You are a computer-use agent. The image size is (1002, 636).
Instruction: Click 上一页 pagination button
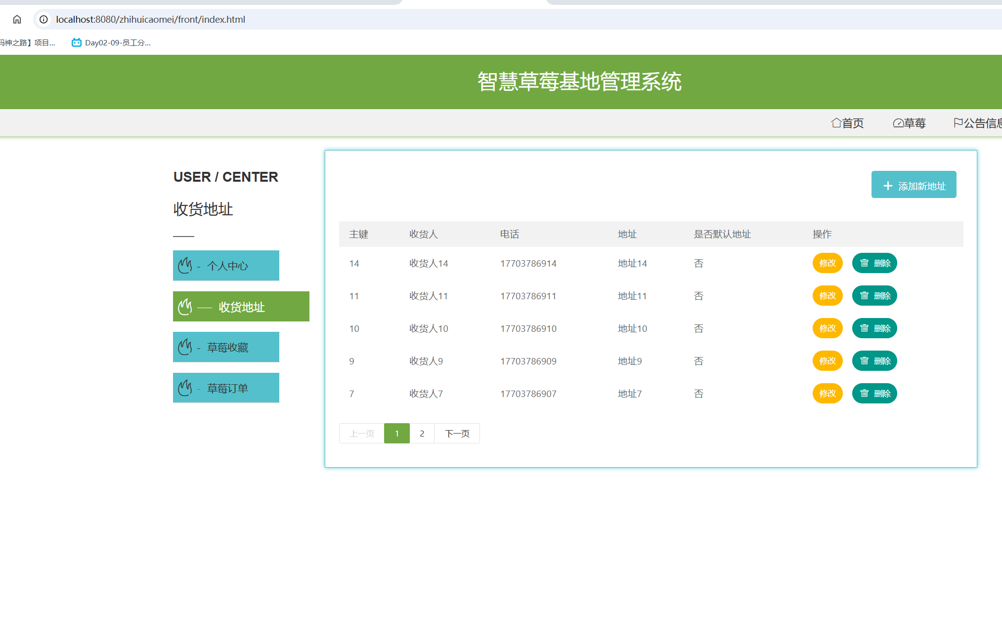click(x=362, y=434)
